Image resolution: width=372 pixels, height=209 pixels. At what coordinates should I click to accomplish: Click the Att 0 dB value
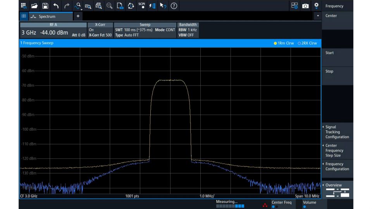tap(79, 35)
